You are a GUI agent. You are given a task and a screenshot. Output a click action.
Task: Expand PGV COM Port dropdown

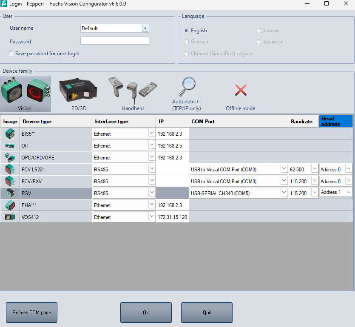(284, 193)
